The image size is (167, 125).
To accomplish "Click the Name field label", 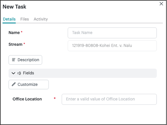I will [x=14, y=33].
